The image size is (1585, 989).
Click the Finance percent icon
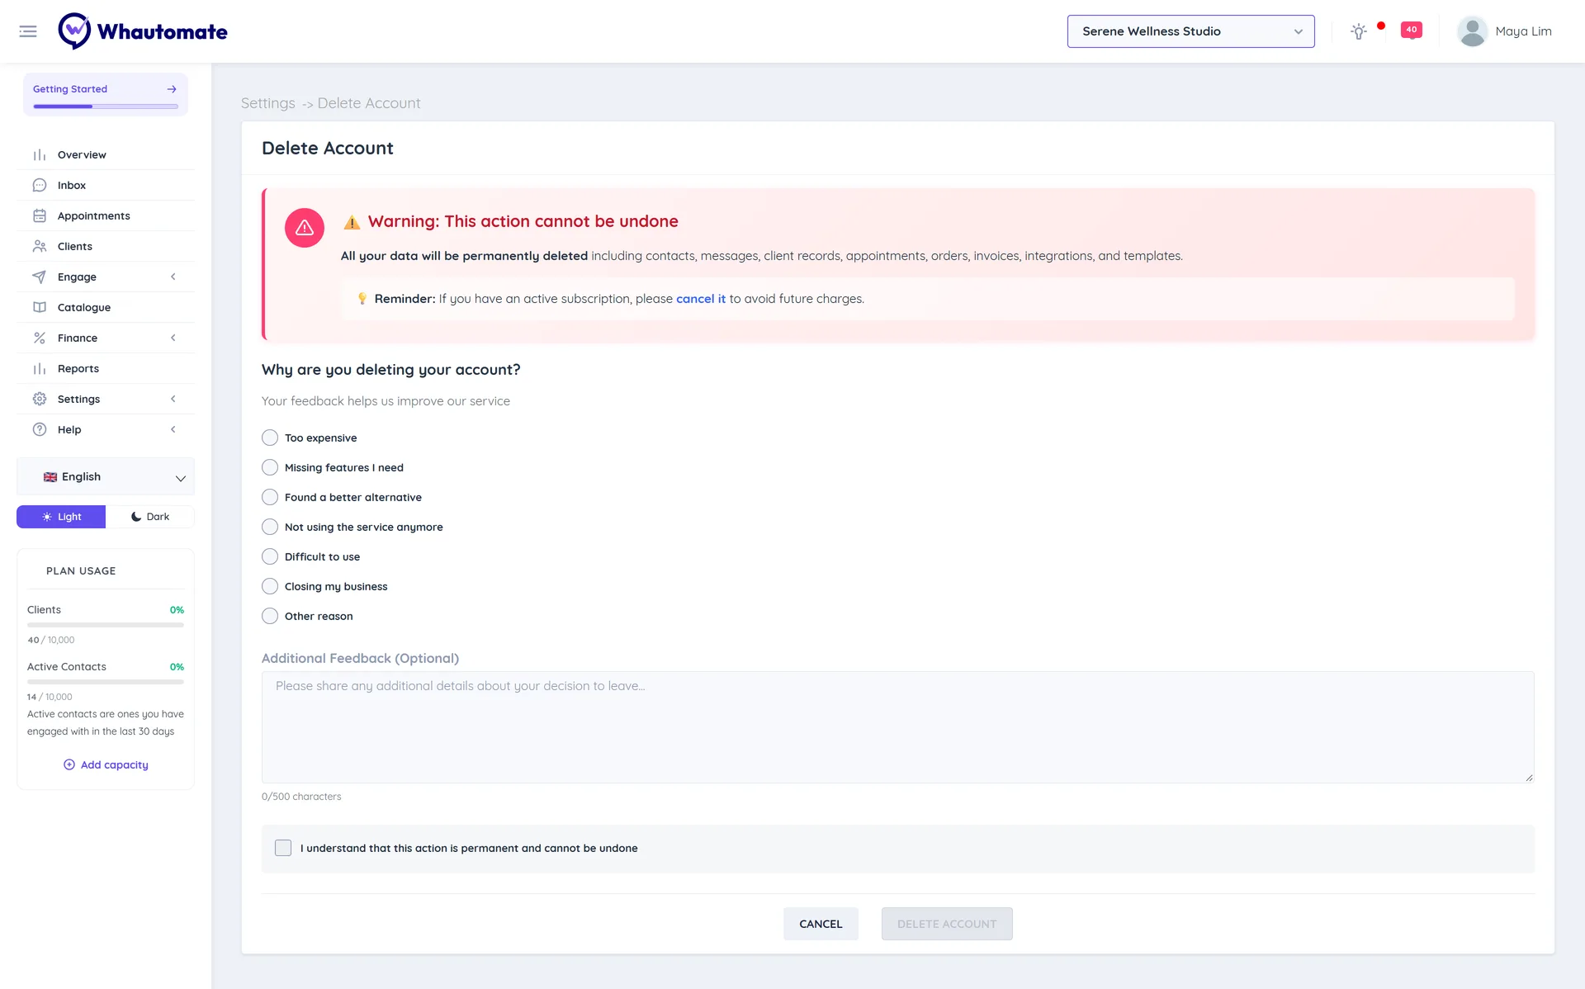click(40, 338)
